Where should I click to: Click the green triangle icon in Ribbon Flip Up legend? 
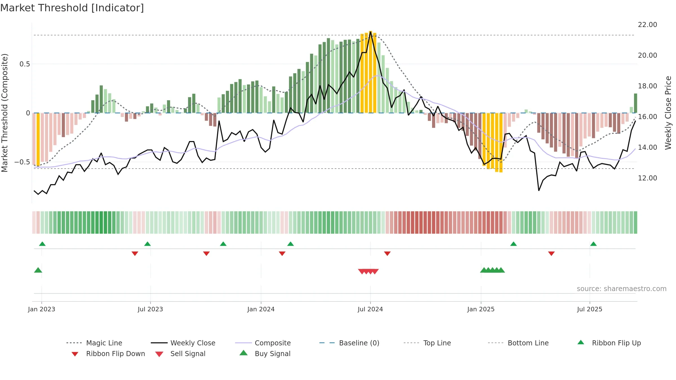(581, 342)
